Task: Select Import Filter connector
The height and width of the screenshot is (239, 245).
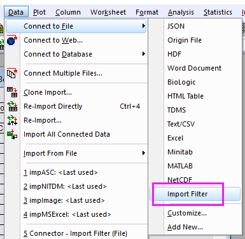Action: [x=195, y=194]
